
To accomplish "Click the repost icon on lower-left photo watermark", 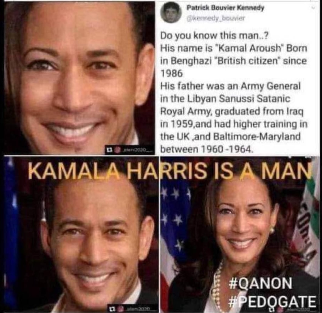I will (111, 308).
